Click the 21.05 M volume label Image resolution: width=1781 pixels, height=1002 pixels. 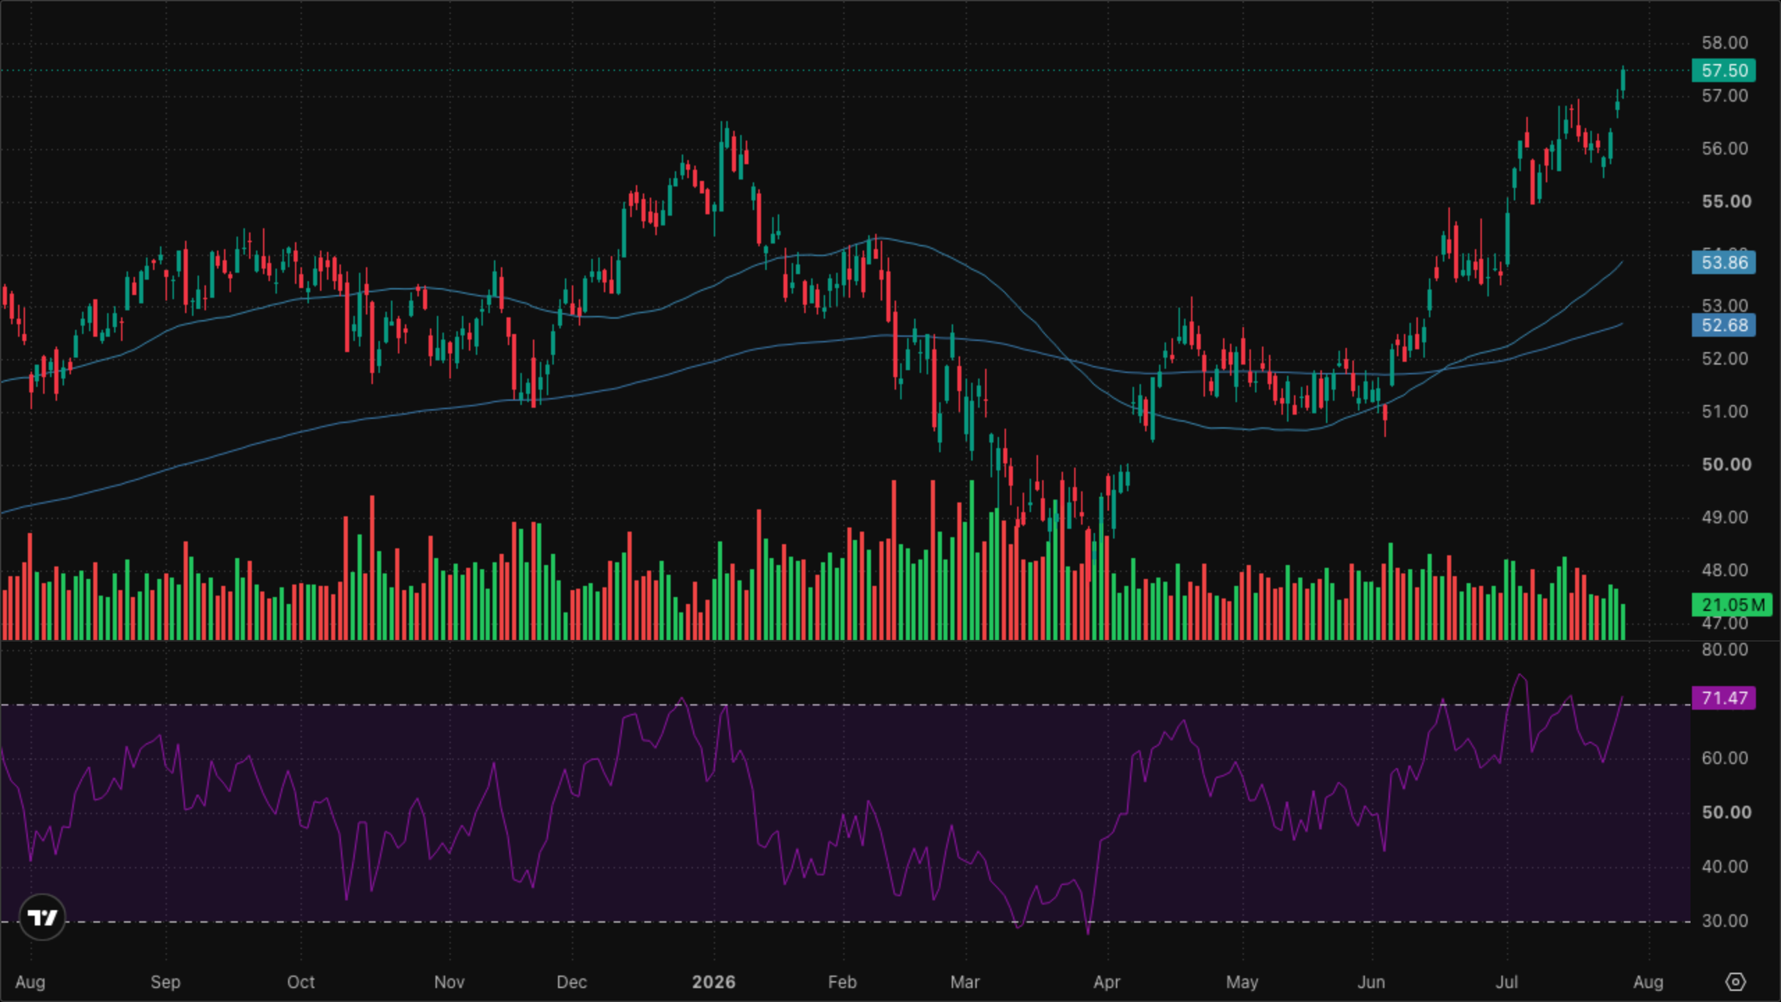coord(1732,605)
